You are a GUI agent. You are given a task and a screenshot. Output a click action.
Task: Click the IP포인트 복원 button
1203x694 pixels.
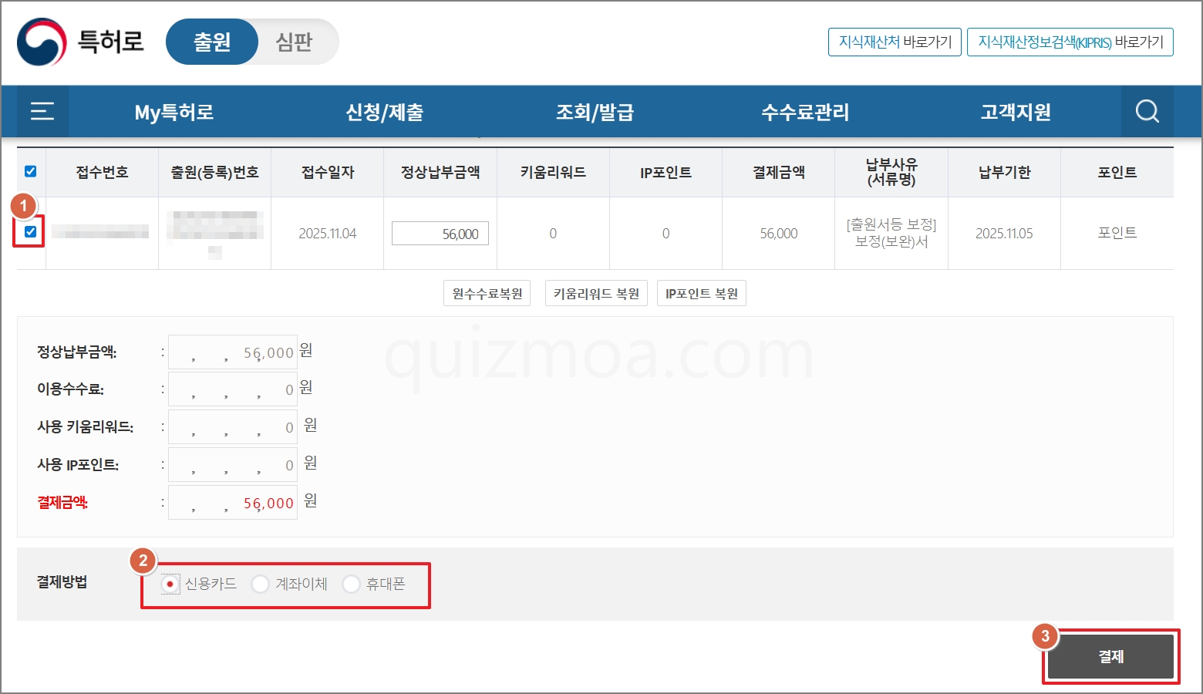point(702,293)
